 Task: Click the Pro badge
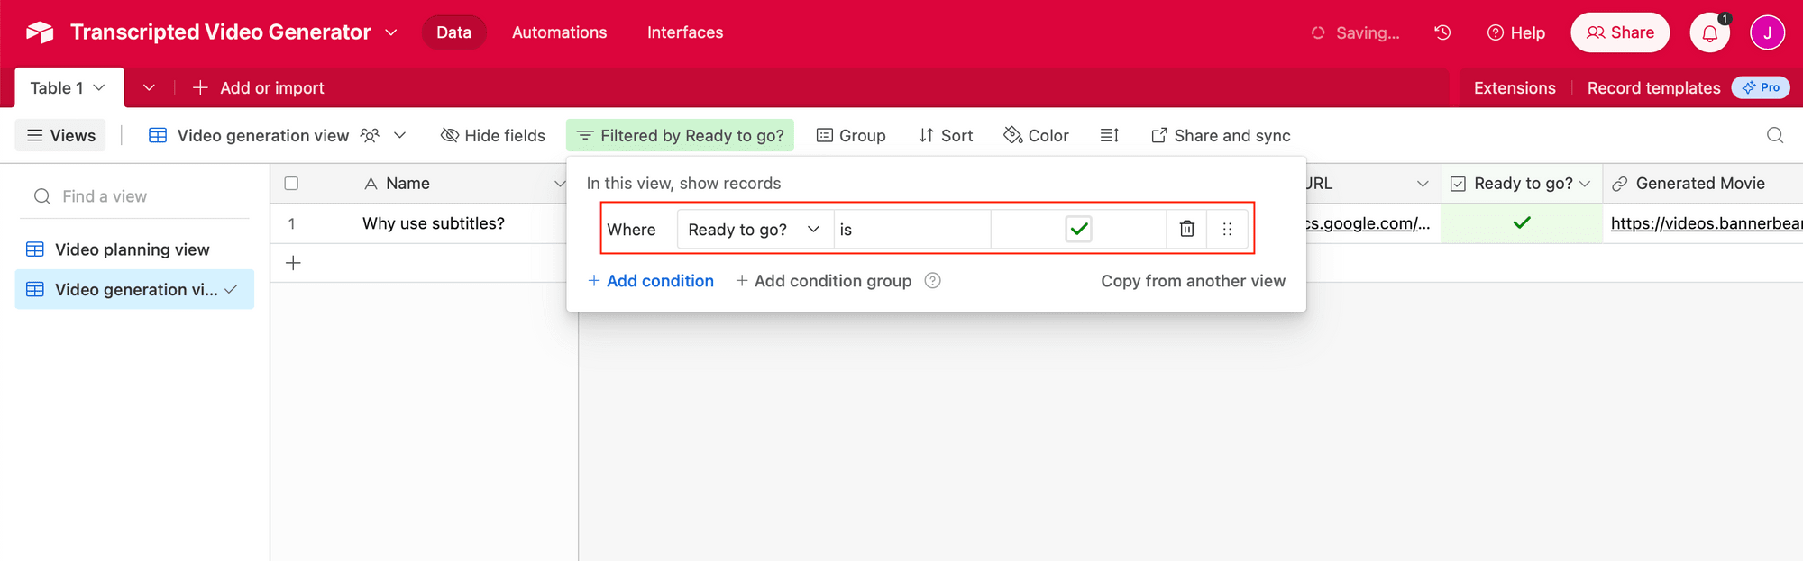pyautogui.click(x=1761, y=87)
